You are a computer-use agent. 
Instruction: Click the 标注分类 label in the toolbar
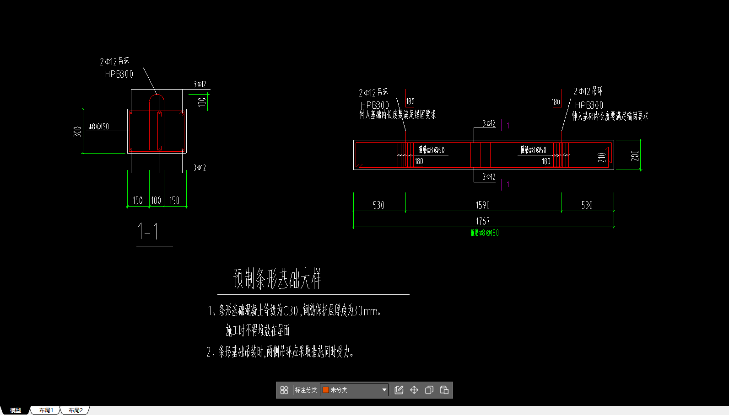(306, 390)
